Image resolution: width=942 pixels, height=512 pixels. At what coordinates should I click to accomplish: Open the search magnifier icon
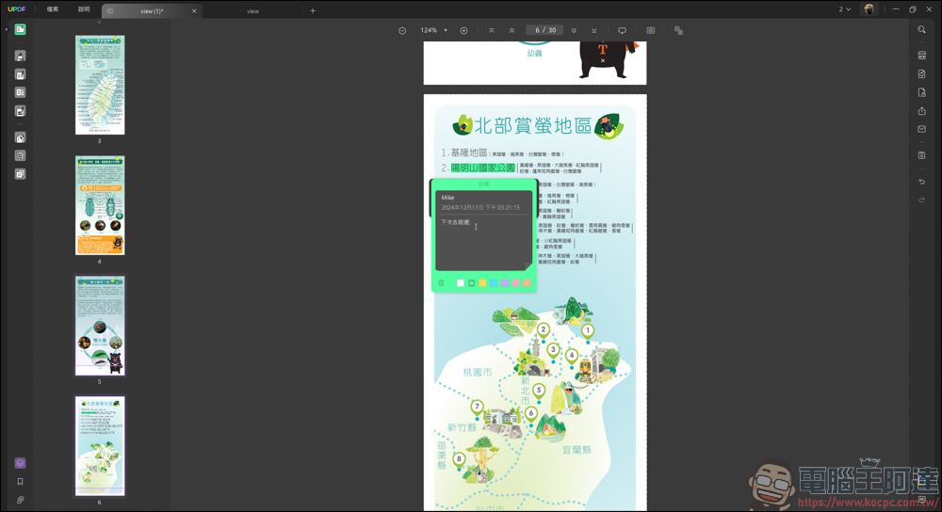[921, 30]
